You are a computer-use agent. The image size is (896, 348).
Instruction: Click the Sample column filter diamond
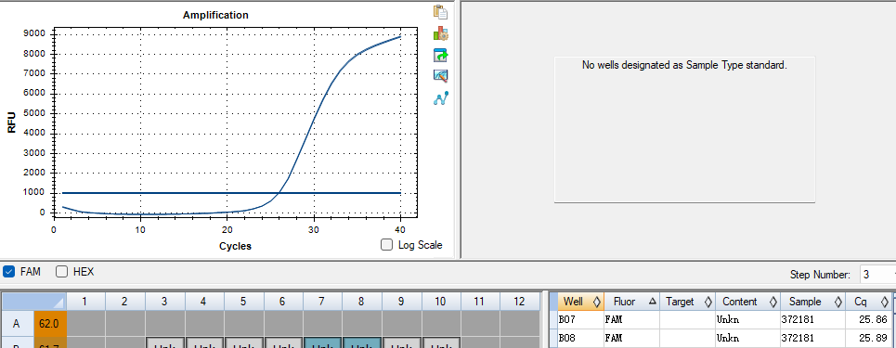tap(838, 302)
